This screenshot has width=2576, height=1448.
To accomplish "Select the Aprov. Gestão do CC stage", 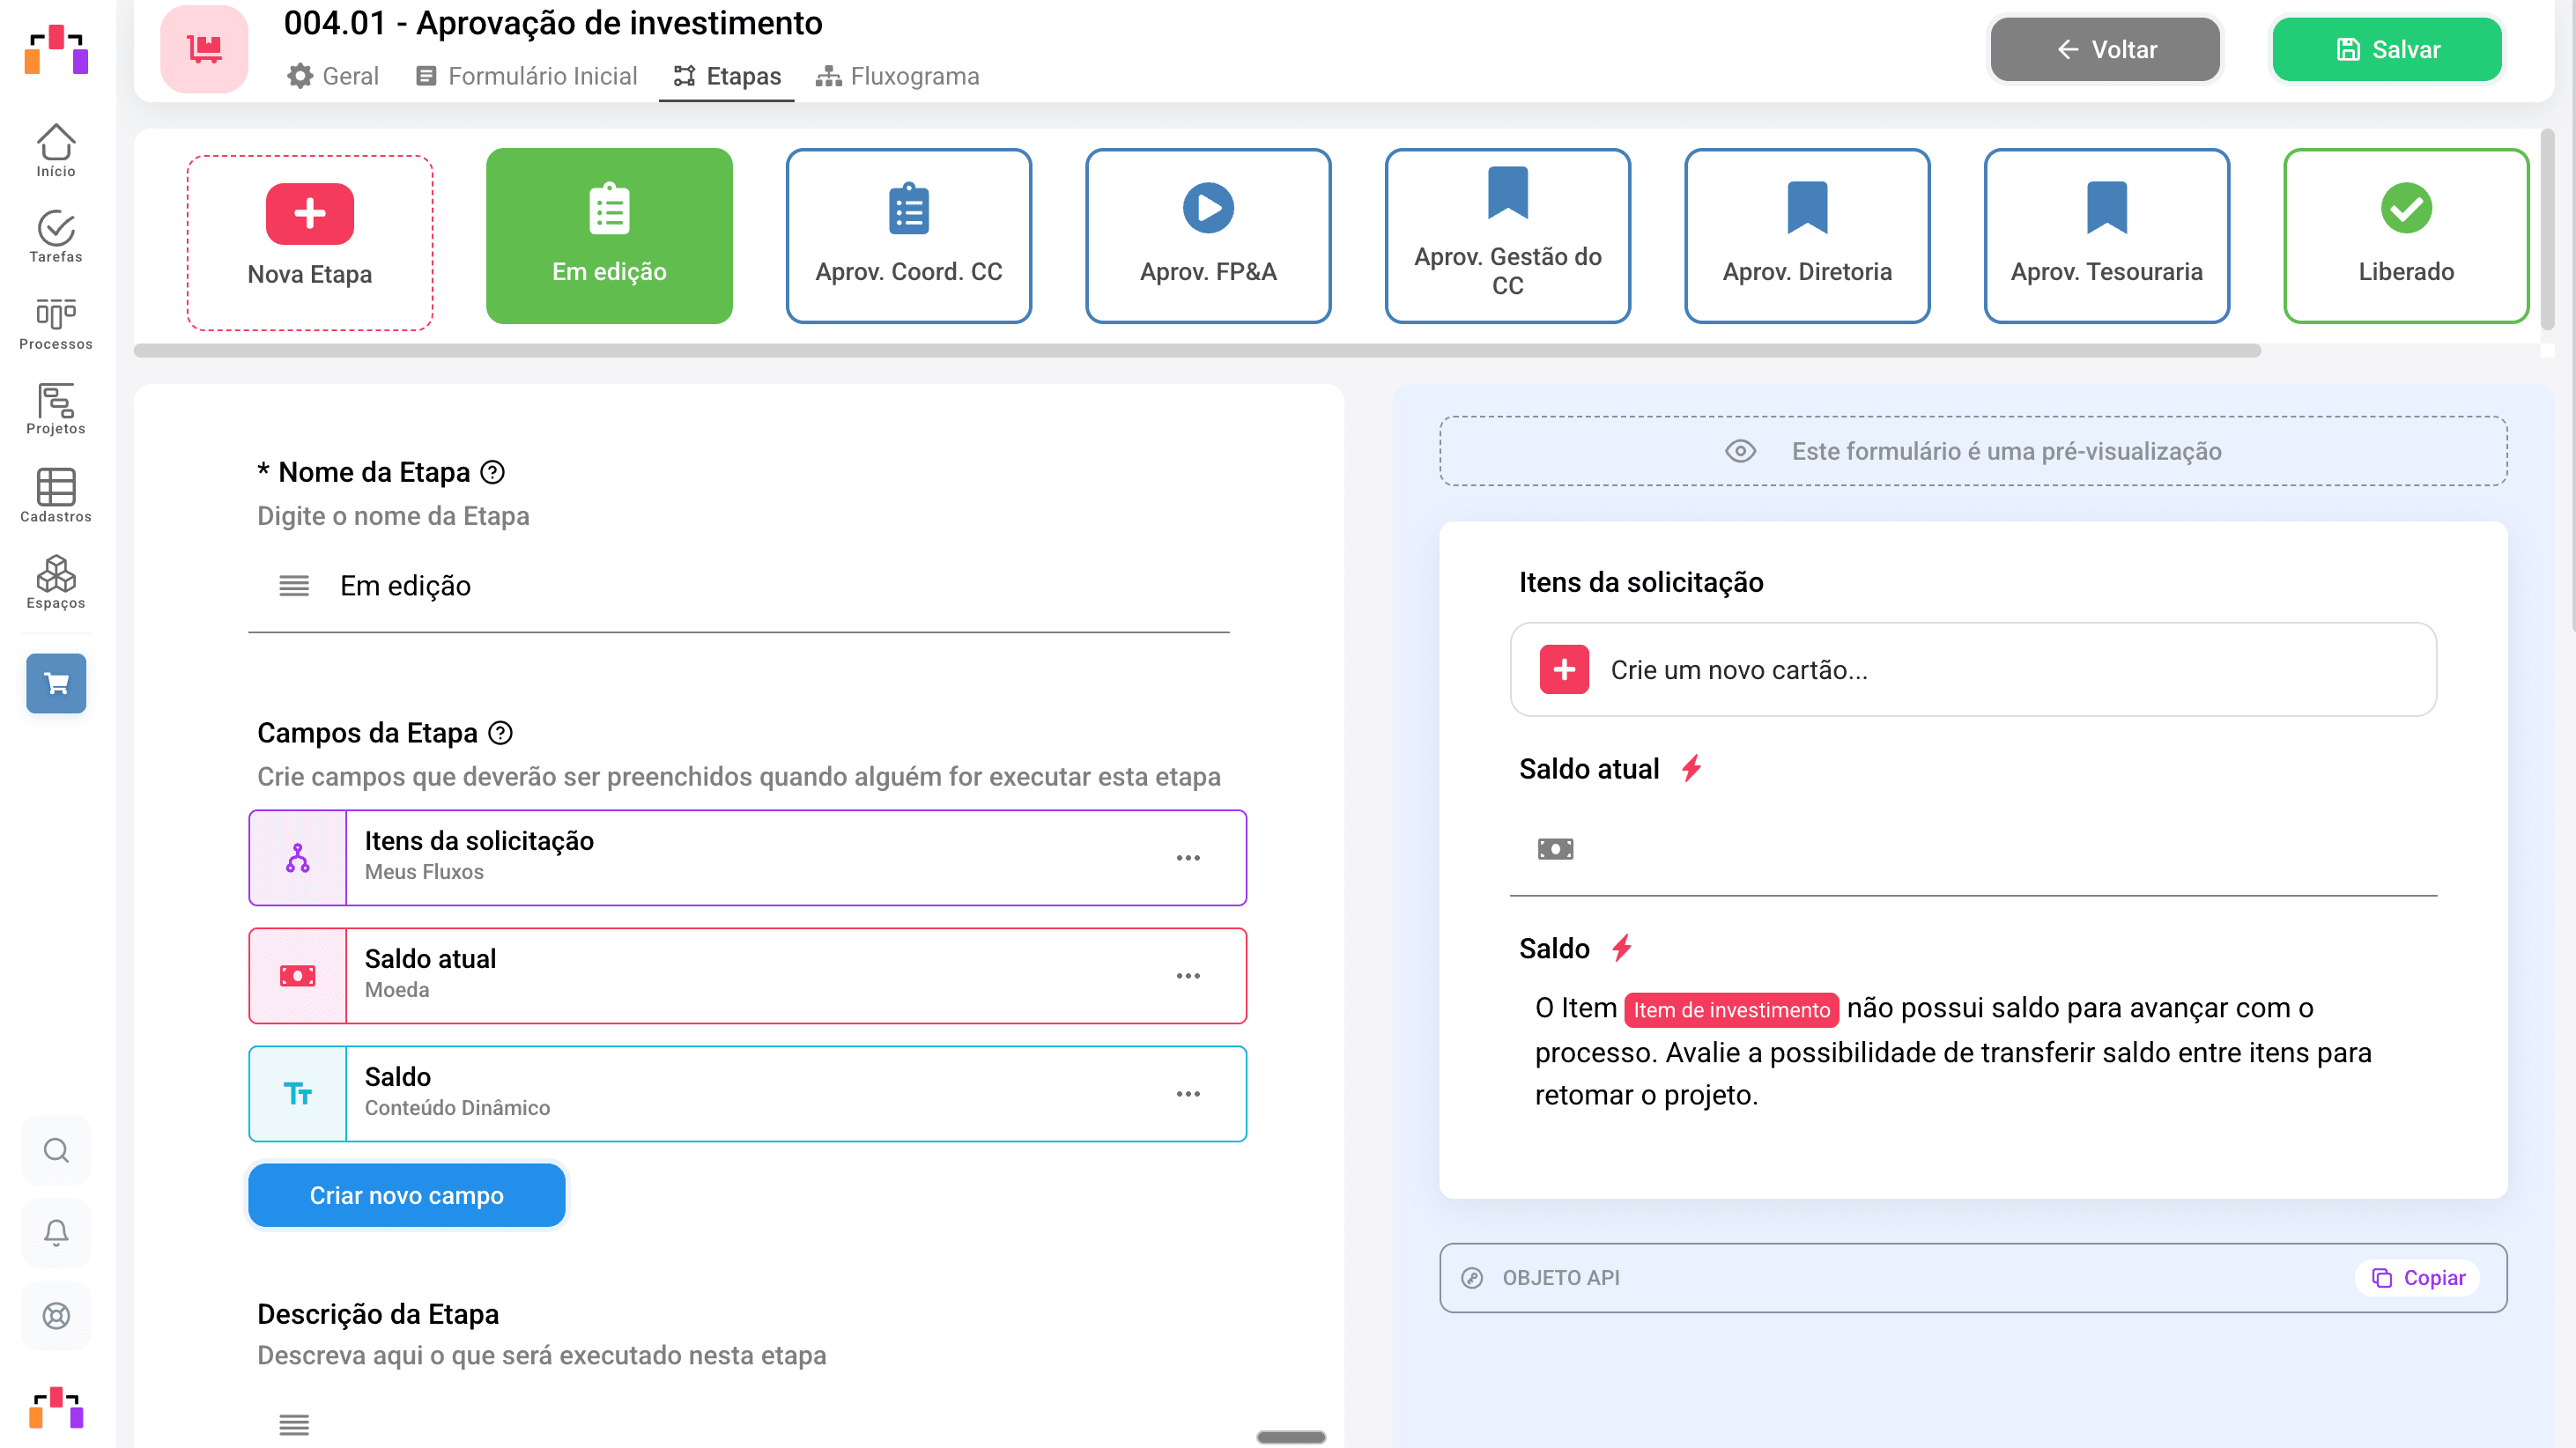I will coord(1508,236).
